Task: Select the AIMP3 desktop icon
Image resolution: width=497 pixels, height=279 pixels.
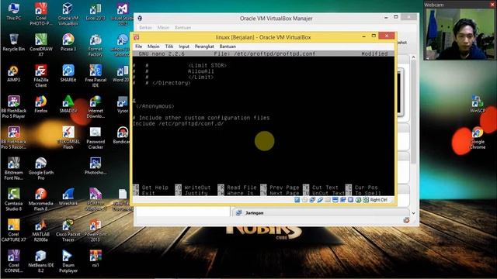Action: point(14,74)
